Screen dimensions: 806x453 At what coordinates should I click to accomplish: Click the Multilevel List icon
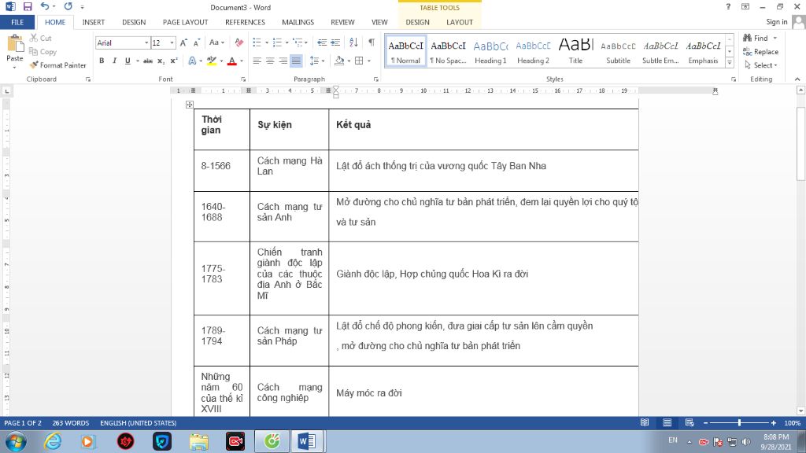coord(298,42)
